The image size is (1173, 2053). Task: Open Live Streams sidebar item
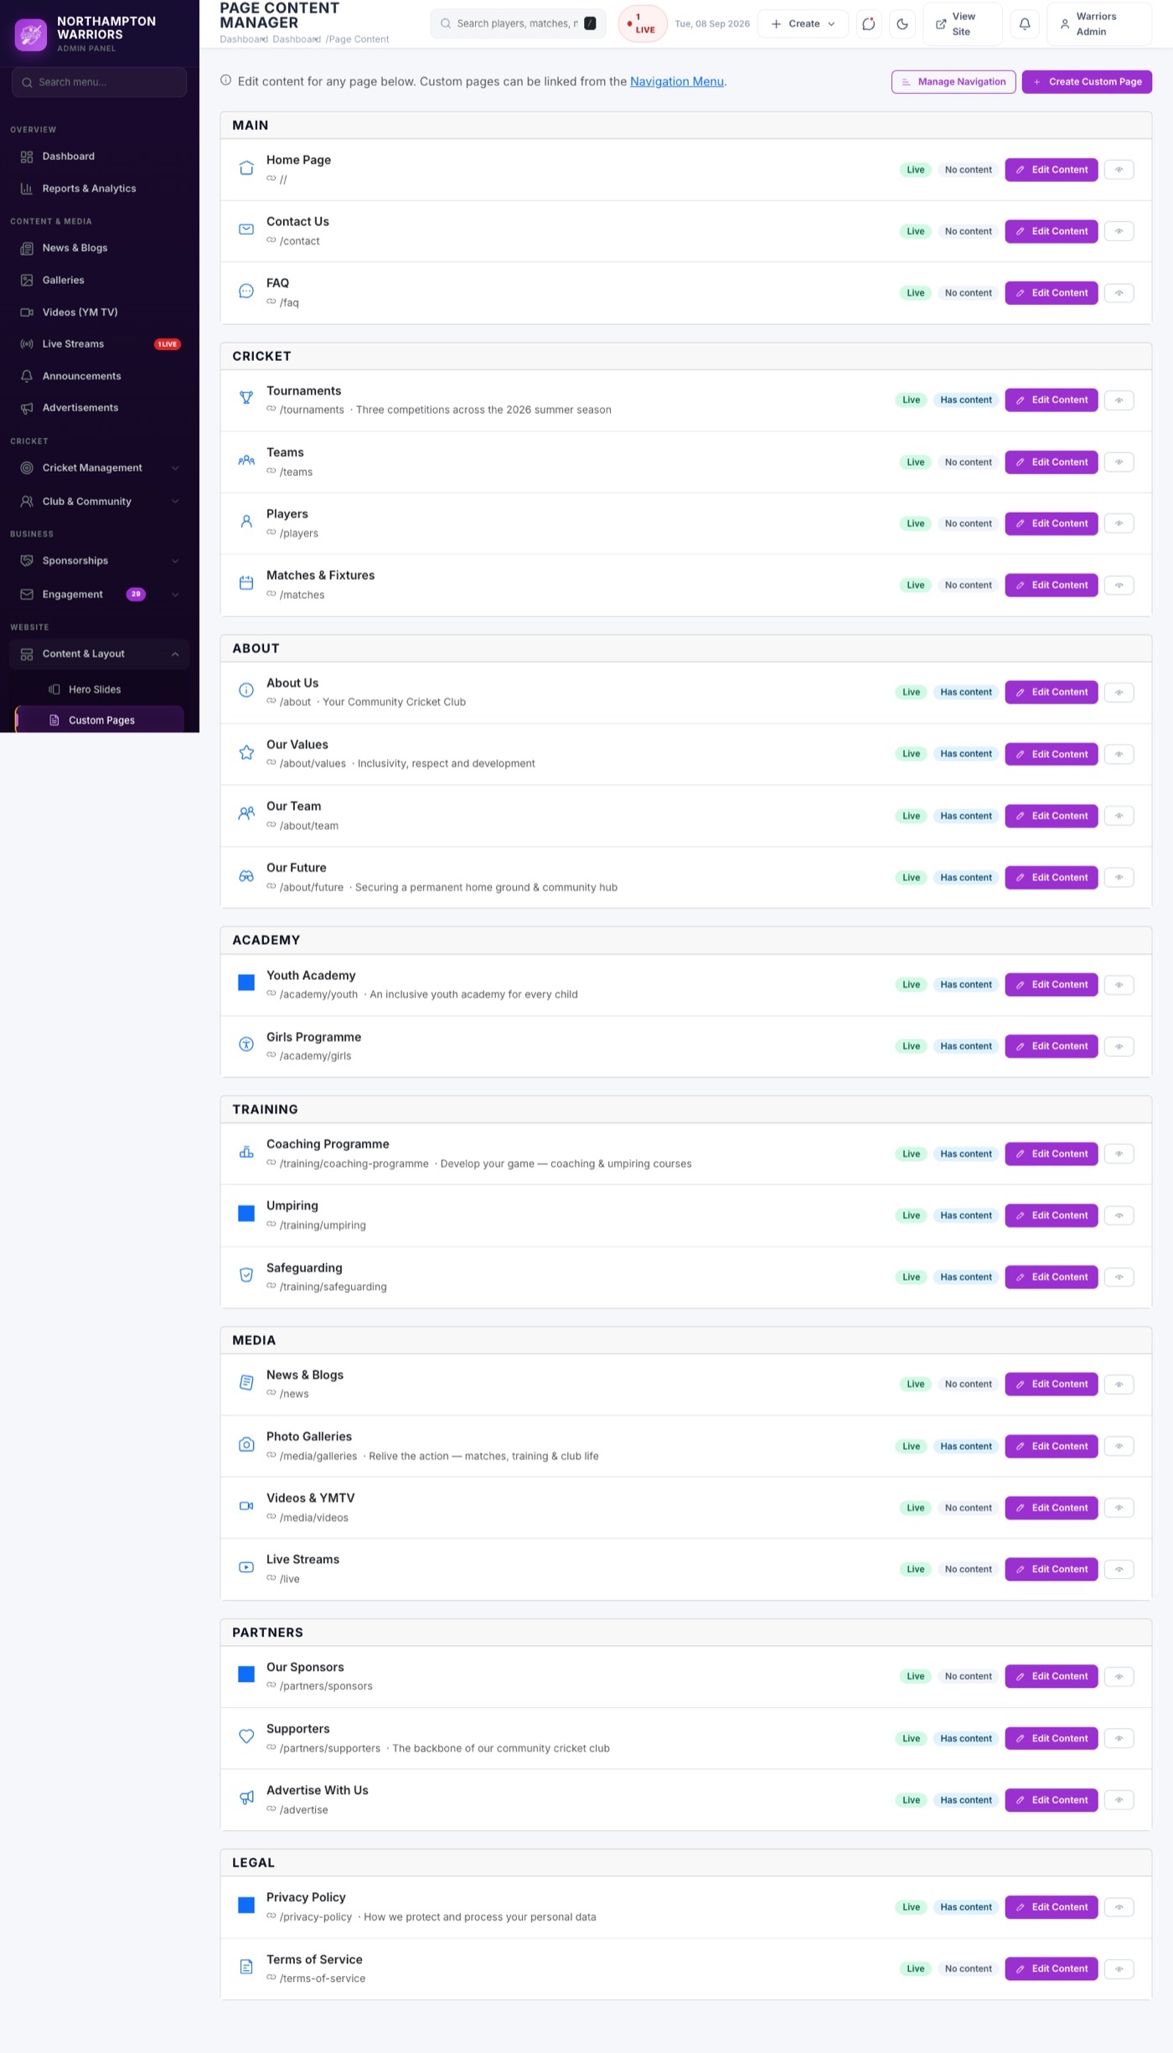100,344
